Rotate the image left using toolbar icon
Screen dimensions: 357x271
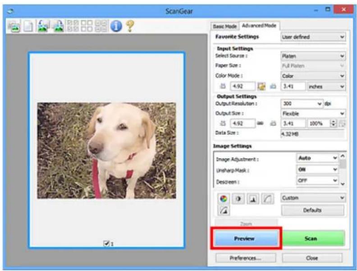pyautogui.click(x=43, y=26)
